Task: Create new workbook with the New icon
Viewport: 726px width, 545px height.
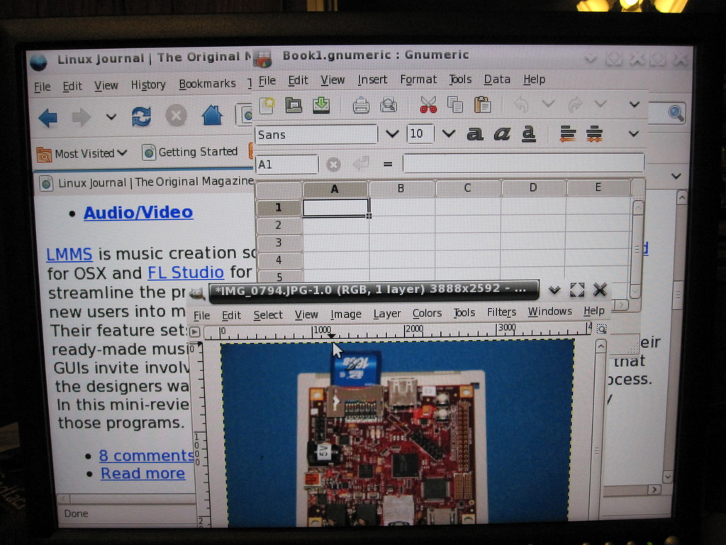Action: click(x=267, y=105)
